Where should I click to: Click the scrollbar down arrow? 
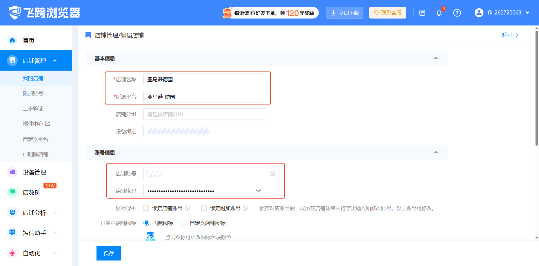(537, 238)
